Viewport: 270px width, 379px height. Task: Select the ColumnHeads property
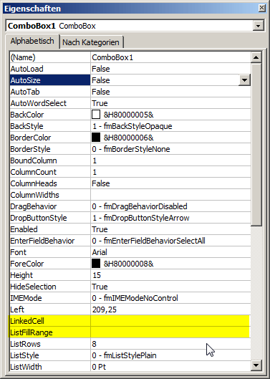pyautogui.click(x=50, y=183)
